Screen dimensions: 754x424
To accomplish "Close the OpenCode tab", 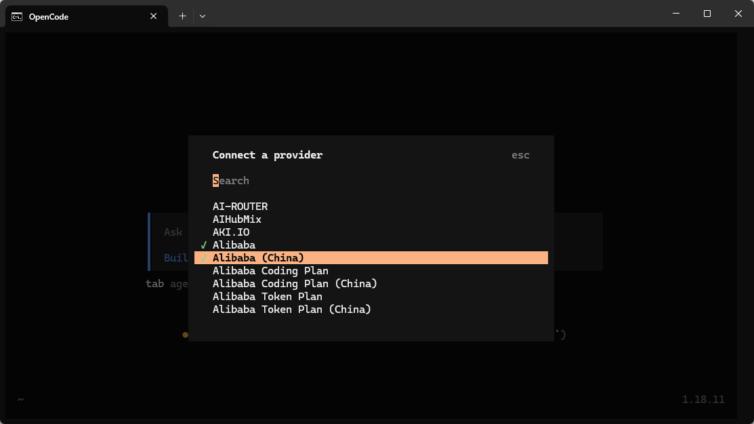I will (x=153, y=16).
